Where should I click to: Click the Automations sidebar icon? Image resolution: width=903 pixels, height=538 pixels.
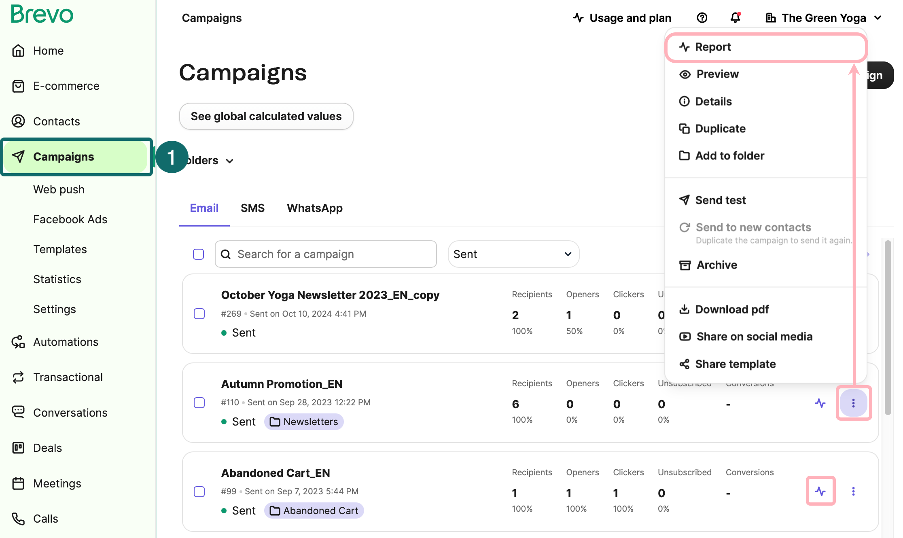[x=18, y=342]
